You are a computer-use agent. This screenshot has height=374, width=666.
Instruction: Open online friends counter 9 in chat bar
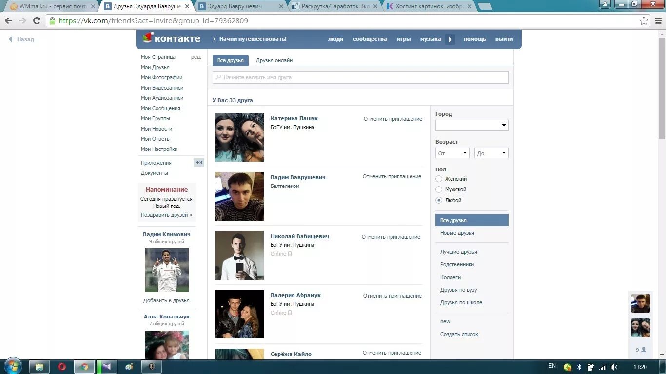641,350
